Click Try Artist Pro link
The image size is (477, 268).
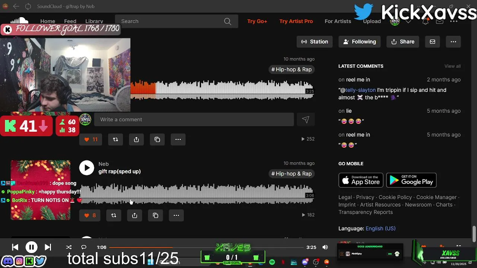(x=296, y=21)
